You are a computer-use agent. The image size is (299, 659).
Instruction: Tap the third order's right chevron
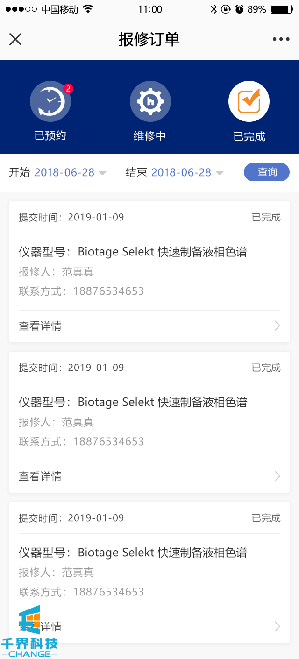pos(277,627)
